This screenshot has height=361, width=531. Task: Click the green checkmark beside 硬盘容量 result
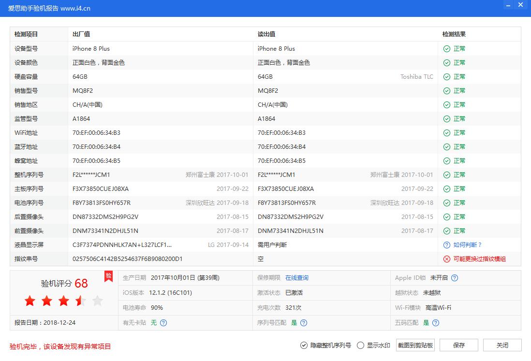[446, 76]
